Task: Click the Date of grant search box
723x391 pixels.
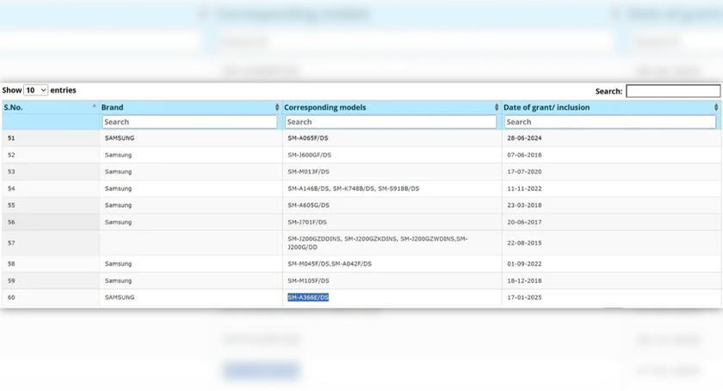Action: click(610, 122)
